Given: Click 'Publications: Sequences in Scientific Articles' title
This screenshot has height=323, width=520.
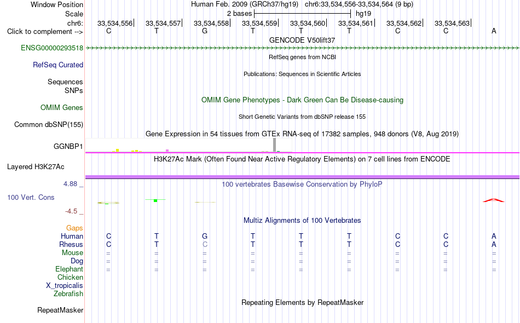Looking at the screenshot, I should [x=302, y=74].
